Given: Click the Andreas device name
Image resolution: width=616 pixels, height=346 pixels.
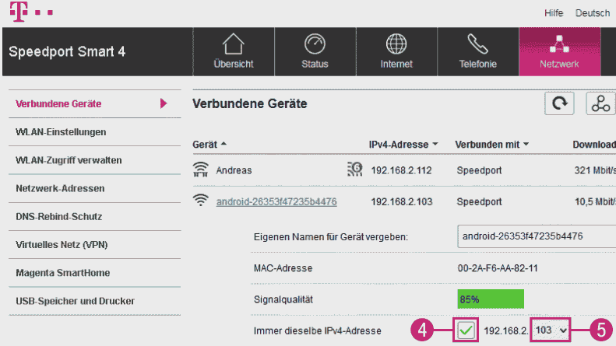Looking at the screenshot, I should [x=234, y=170].
